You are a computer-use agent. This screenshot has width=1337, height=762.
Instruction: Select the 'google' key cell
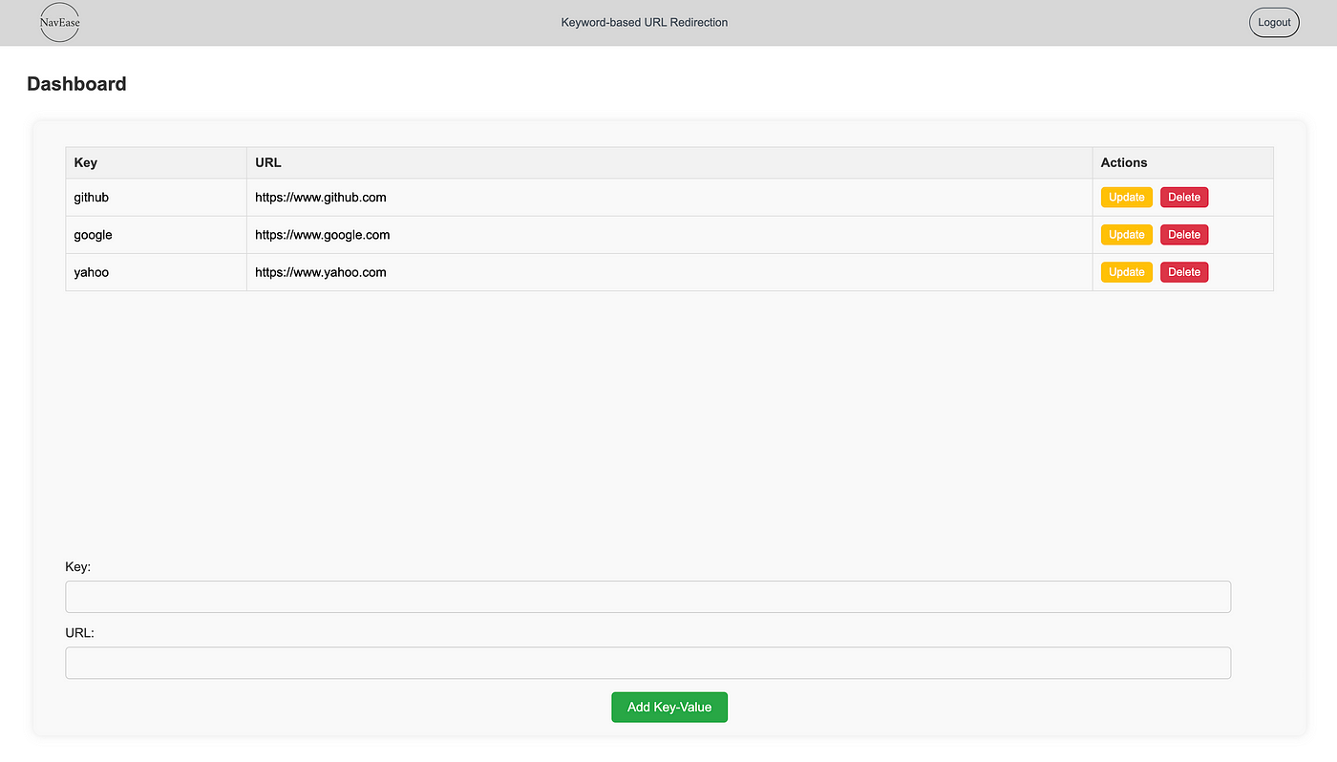pyautogui.click(x=156, y=235)
